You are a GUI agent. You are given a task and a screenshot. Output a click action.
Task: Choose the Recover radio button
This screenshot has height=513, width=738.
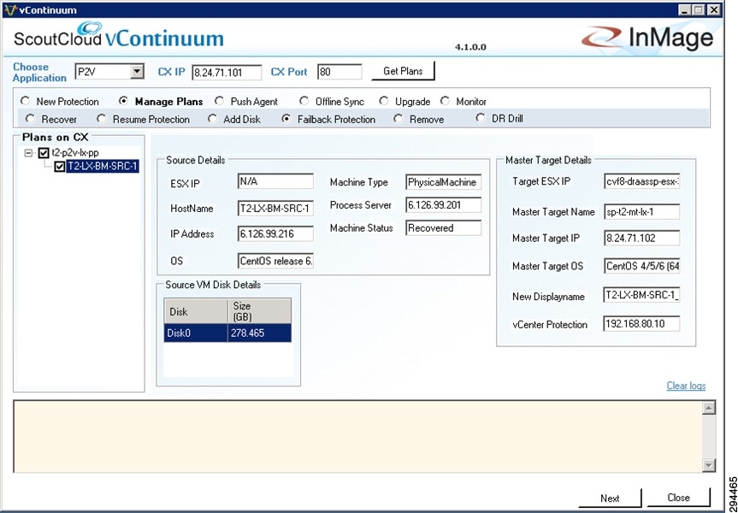[x=30, y=119]
